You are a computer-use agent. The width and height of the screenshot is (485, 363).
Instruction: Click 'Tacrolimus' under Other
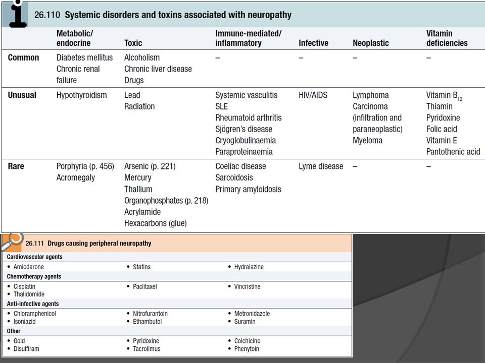147,349
